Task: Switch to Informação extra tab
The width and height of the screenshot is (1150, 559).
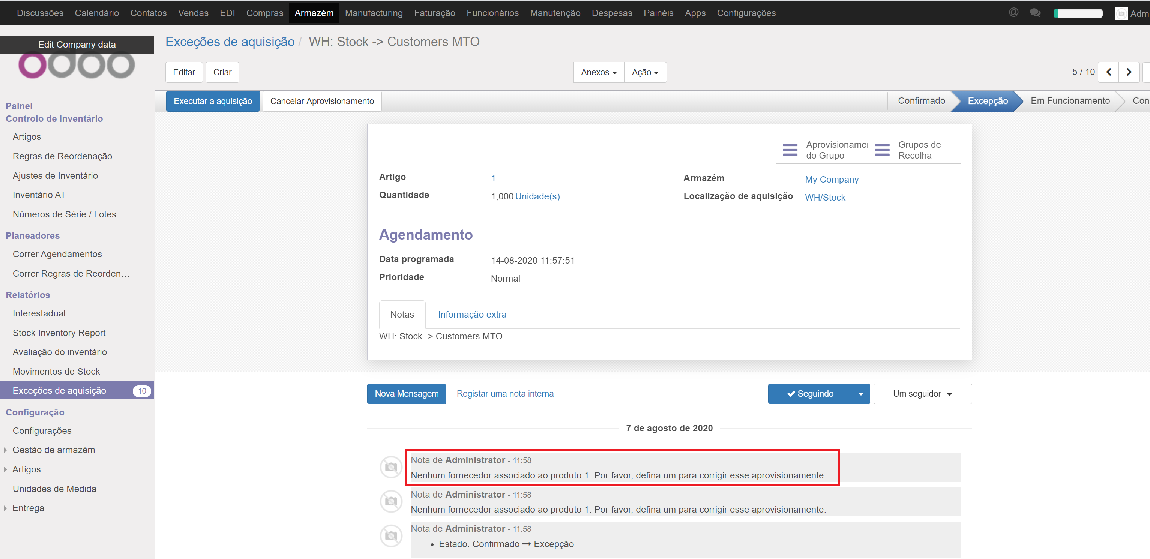Action: pos(472,315)
